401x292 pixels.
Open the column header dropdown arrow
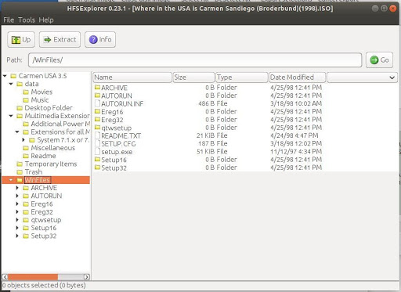[x=392, y=78]
